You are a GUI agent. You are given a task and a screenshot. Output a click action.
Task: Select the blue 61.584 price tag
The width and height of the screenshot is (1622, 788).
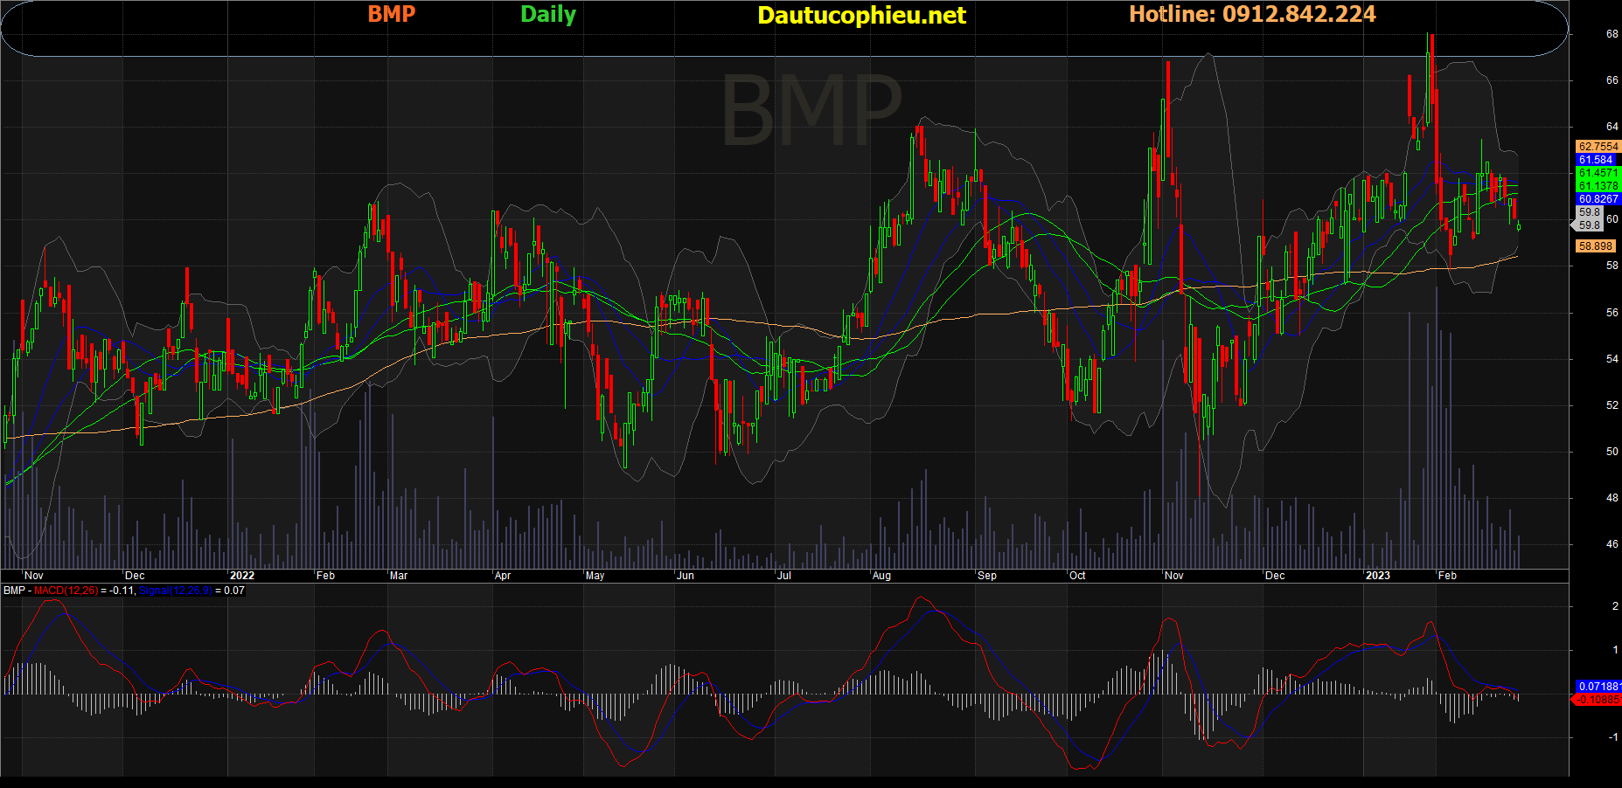[1597, 160]
